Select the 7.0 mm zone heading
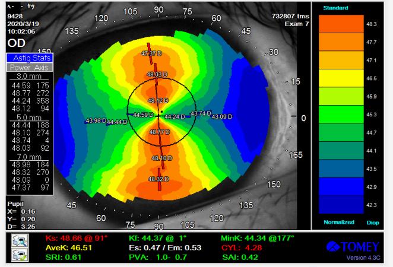This screenshot has width=393, height=267. click(x=29, y=157)
